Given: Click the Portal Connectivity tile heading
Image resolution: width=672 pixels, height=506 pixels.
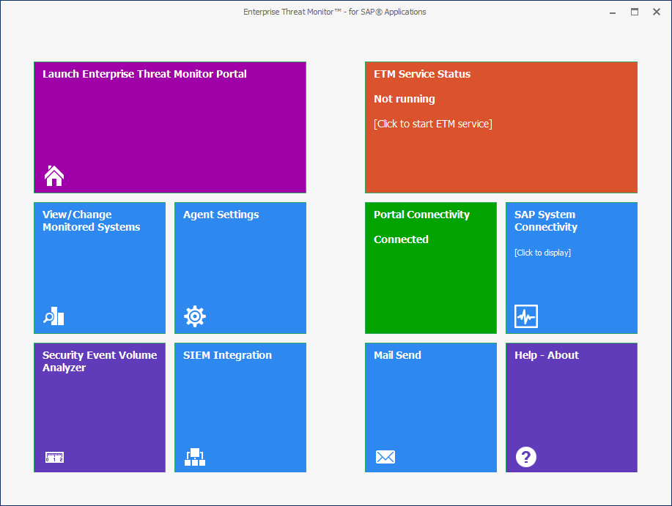Looking at the screenshot, I should pos(421,215).
